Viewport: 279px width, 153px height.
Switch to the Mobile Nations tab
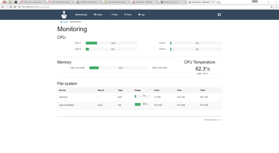90,2
